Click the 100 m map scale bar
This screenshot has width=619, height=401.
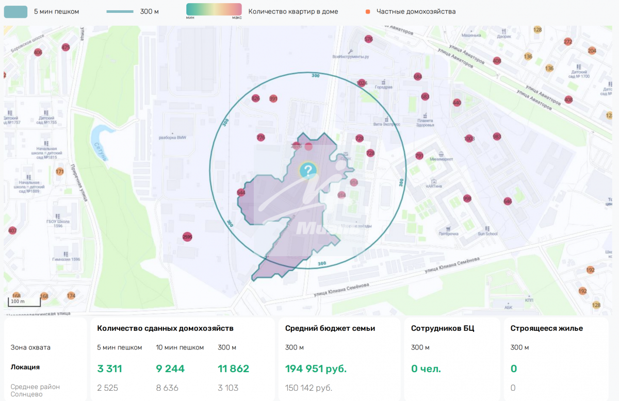[24, 302]
